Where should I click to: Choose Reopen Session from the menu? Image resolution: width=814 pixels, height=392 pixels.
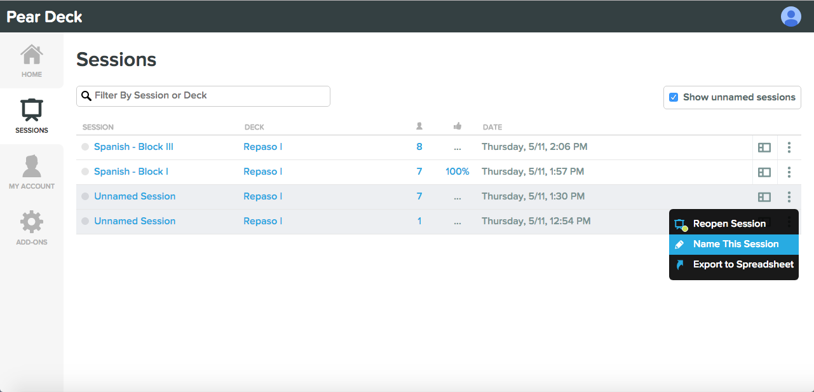[734, 224]
